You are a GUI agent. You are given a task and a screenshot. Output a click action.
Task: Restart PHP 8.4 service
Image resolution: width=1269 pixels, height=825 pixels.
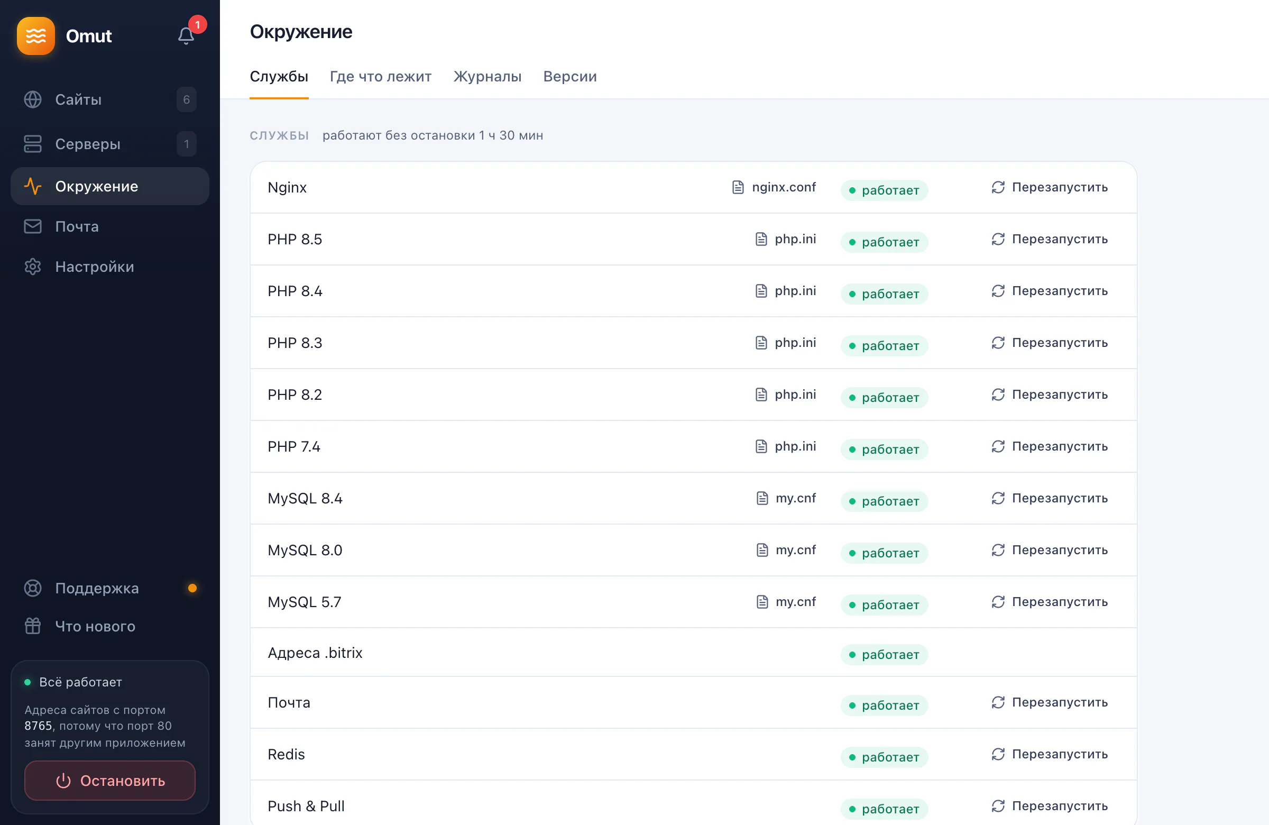coord(1050,291)
